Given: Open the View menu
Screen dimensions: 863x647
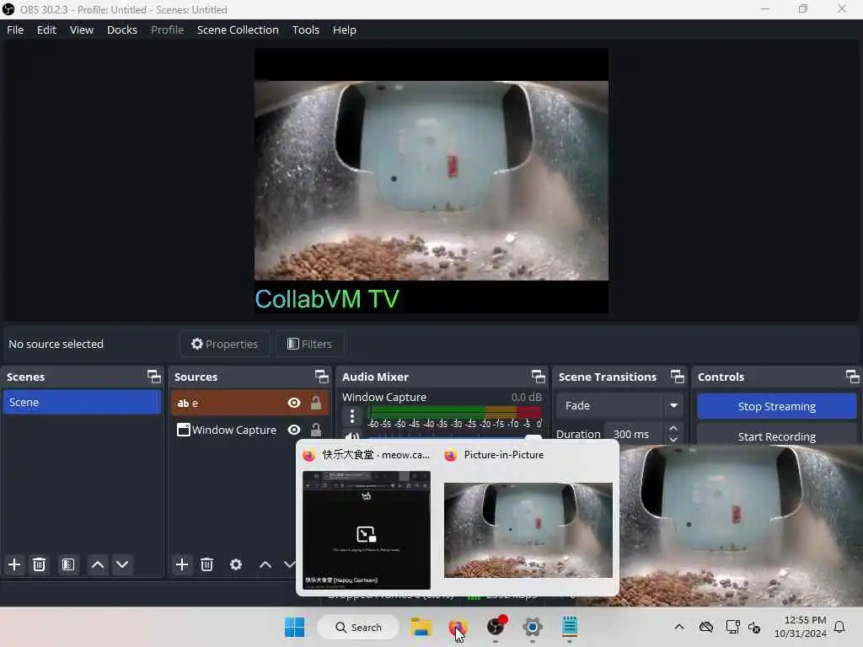Looking at the screenshot, I should pos(82,29).
